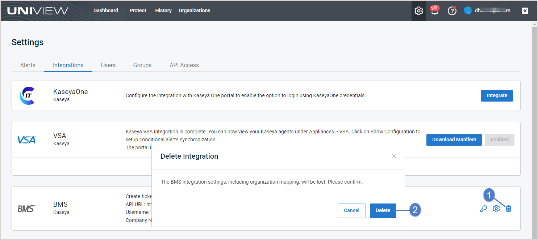Click the BMS trash delete icon
The width and height of the screenshot is (538, 240).
(x=509, y=209)
